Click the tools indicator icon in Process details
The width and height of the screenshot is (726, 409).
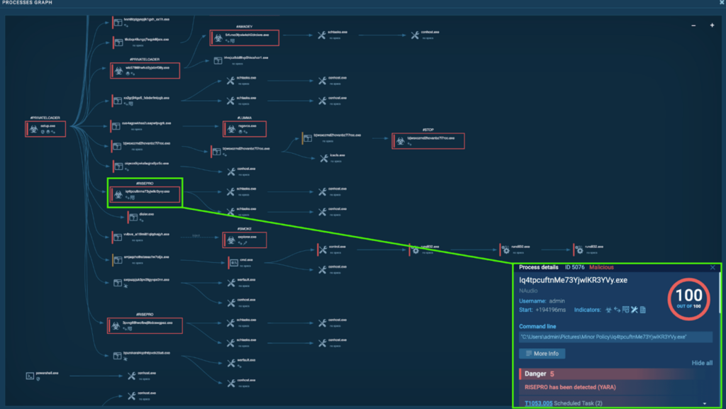(636, 310)
